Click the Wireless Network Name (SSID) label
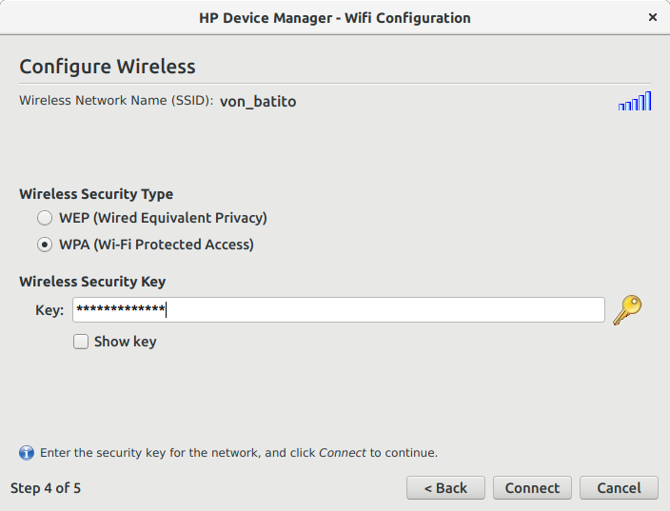 (x=116, y=101)
